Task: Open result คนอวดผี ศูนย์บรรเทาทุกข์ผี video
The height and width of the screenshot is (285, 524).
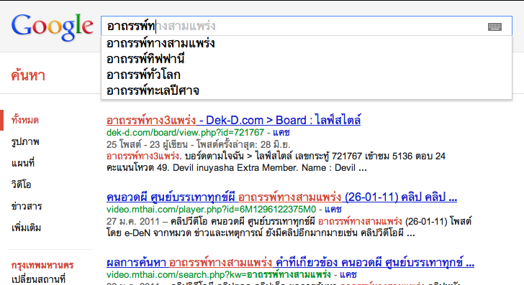Action: [x=281, y=197]
